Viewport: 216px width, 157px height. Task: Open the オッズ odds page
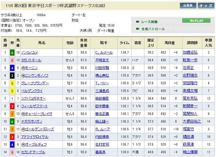click(206, 6)
